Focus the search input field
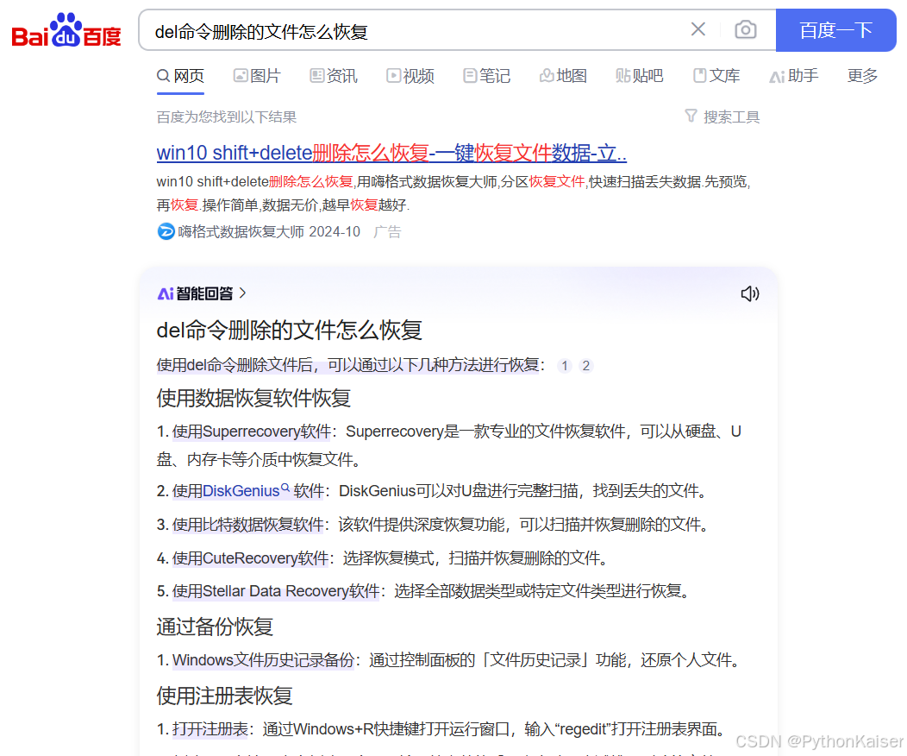907x756 pixels. pos(416,31)
